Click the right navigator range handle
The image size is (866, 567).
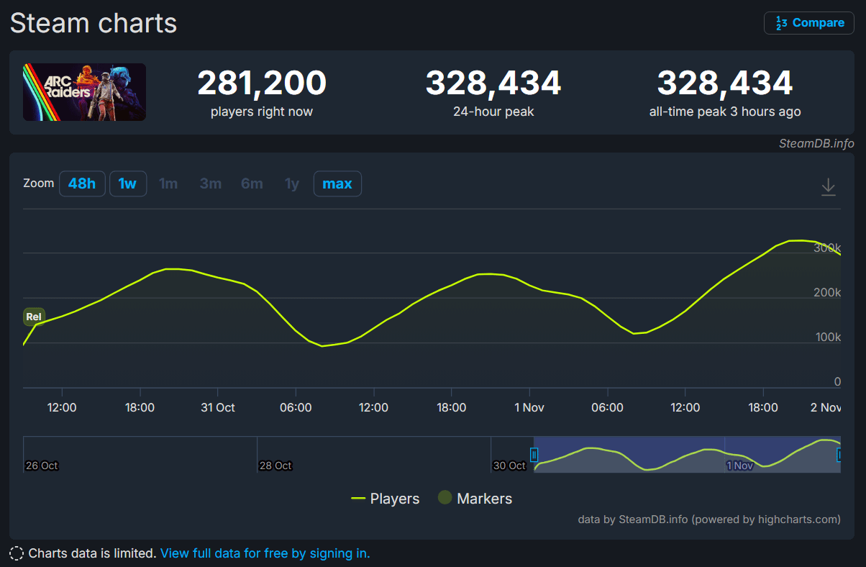pyautogui.click(x=839, y=454)
